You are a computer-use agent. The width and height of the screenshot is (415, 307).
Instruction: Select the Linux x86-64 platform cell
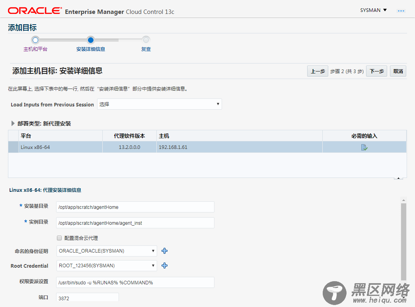(x=60, y=147)
